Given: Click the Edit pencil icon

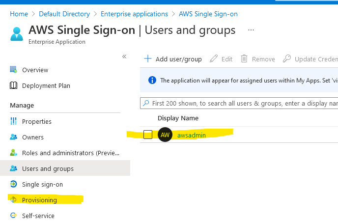Looking at the screenshot, I should coord(214,58).
